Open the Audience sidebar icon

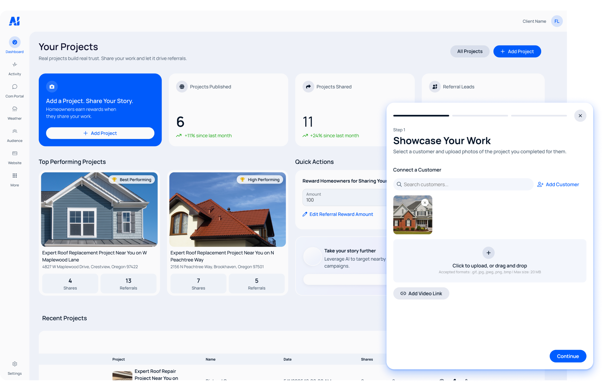coord(14,131)
